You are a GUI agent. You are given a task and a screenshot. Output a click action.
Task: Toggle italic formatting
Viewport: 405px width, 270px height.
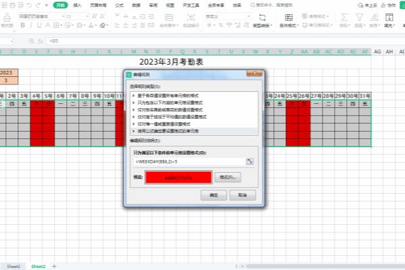(x=31, y=26)
